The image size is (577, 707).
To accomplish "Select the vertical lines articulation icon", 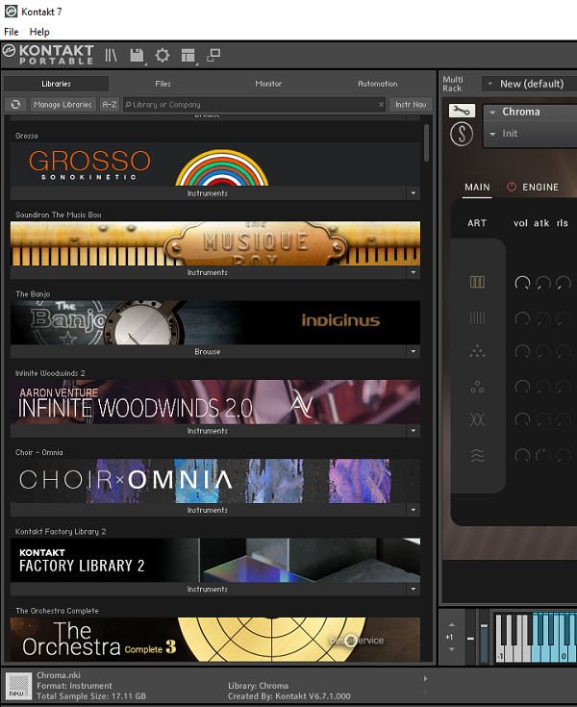I will tap(477, 317).
